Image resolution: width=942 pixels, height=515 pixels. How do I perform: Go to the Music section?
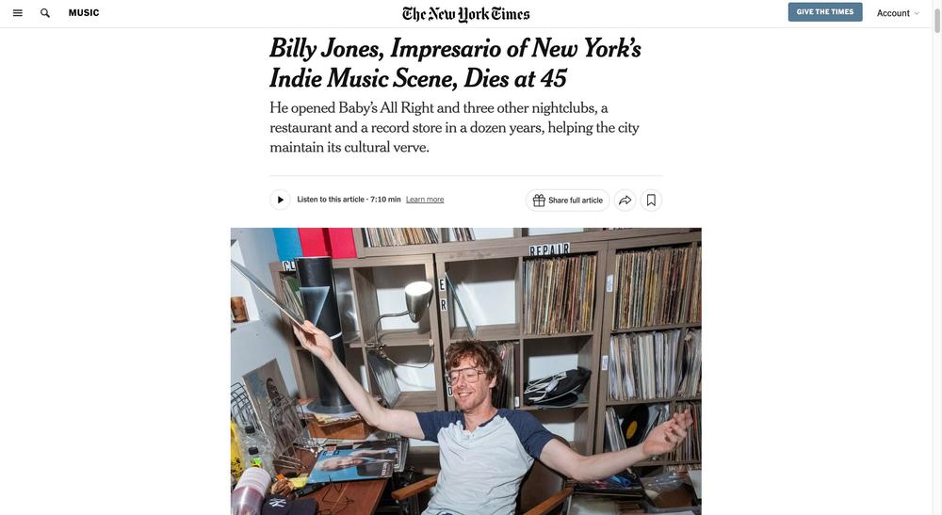tap(84, 12)
